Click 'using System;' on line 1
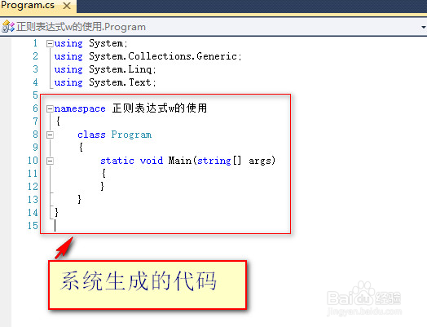 tap(91, 43)
